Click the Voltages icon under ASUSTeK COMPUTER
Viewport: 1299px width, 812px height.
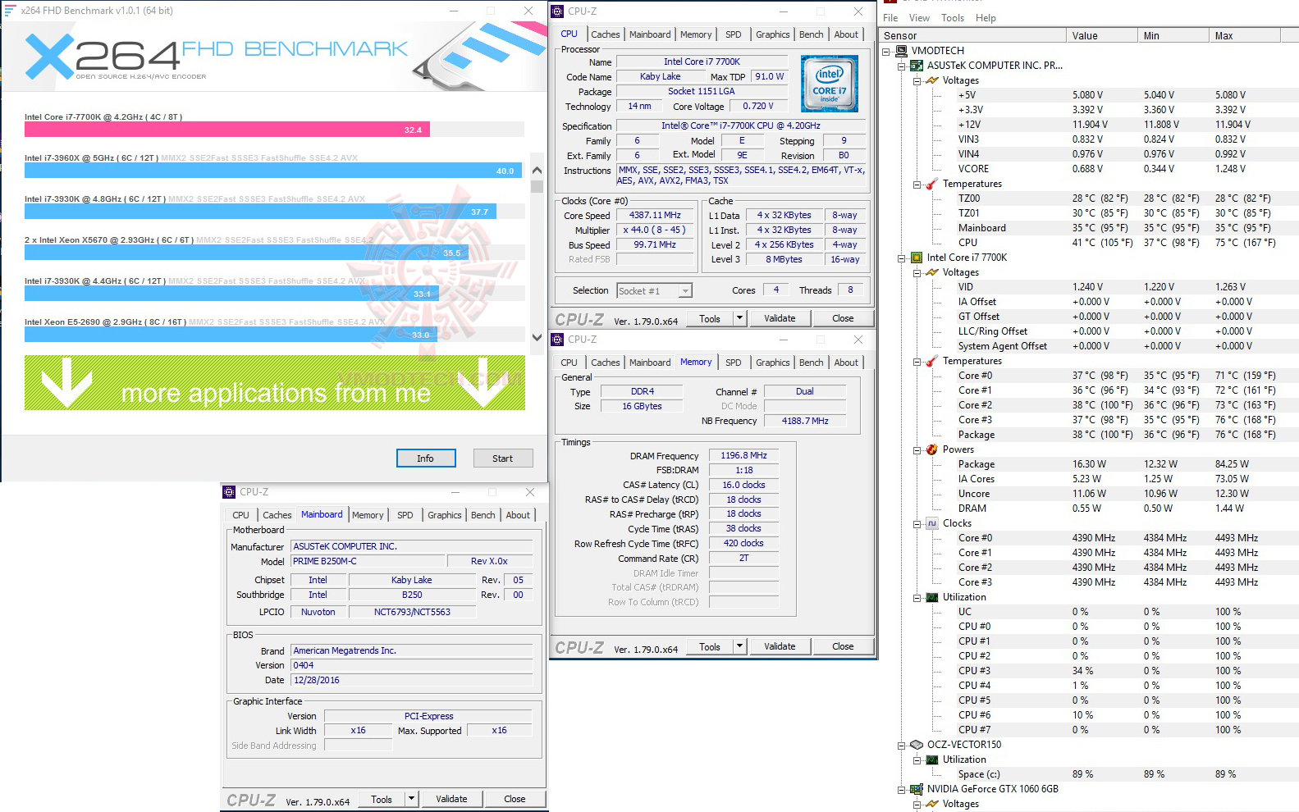(932, 80)
